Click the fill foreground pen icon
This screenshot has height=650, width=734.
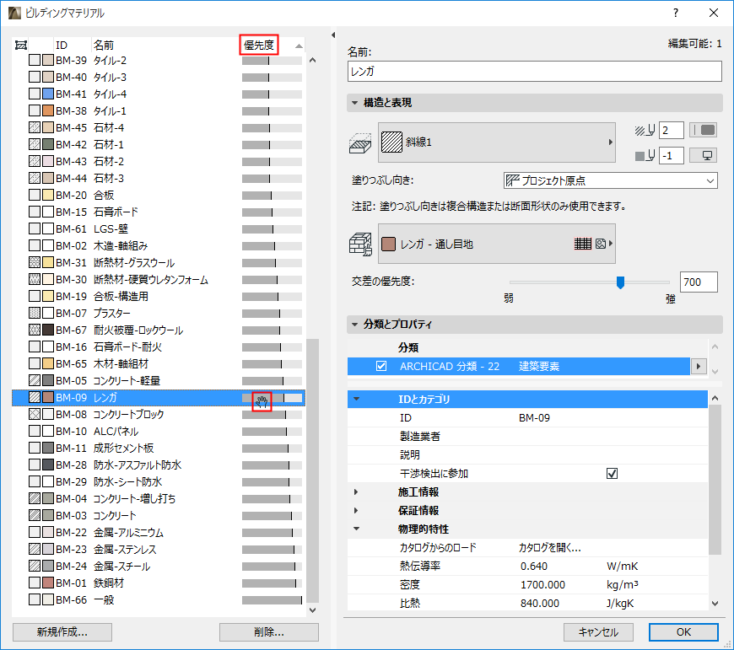(645, 131)
